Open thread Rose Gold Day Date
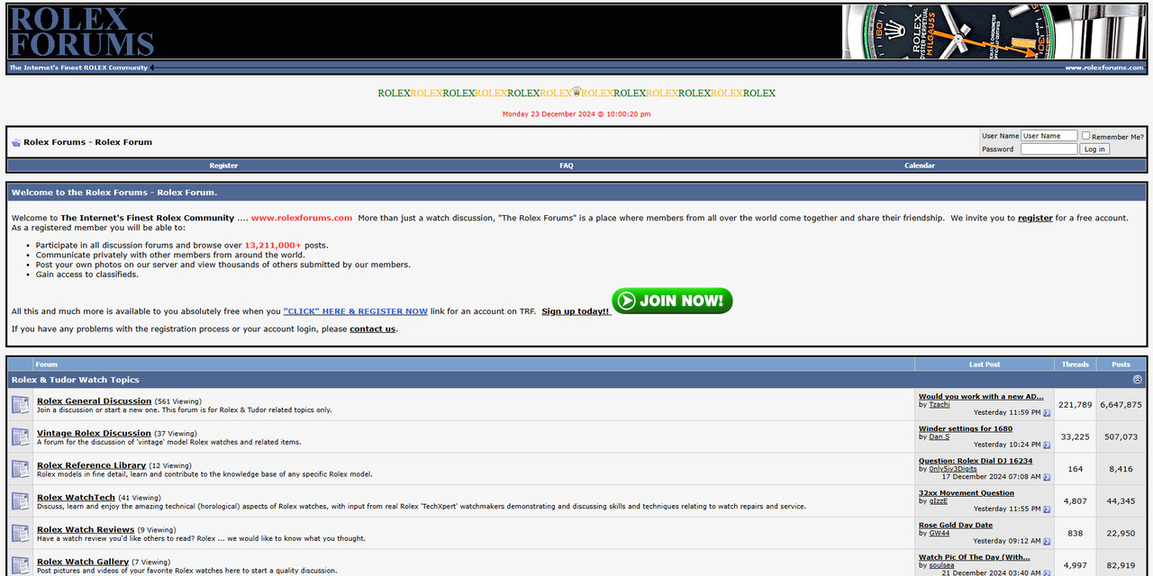The width and height of the screenshot is (1153, 576). pos(956,525)
